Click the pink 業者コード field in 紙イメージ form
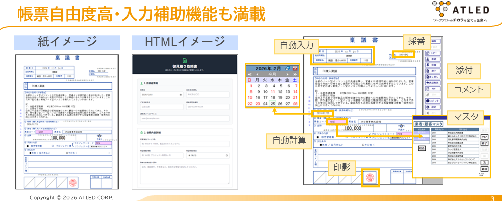Viewport: 502px width, 201px height. (44, 132)
